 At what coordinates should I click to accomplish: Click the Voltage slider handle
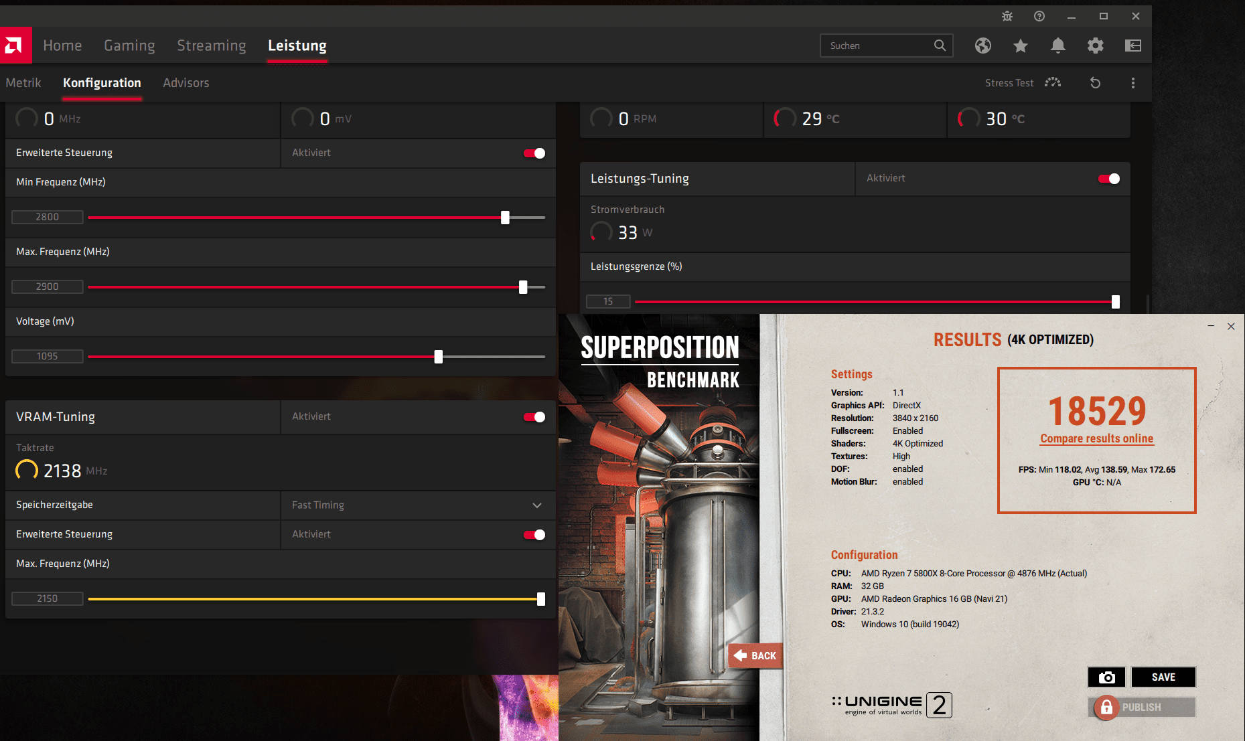click(x=438, y=357)
